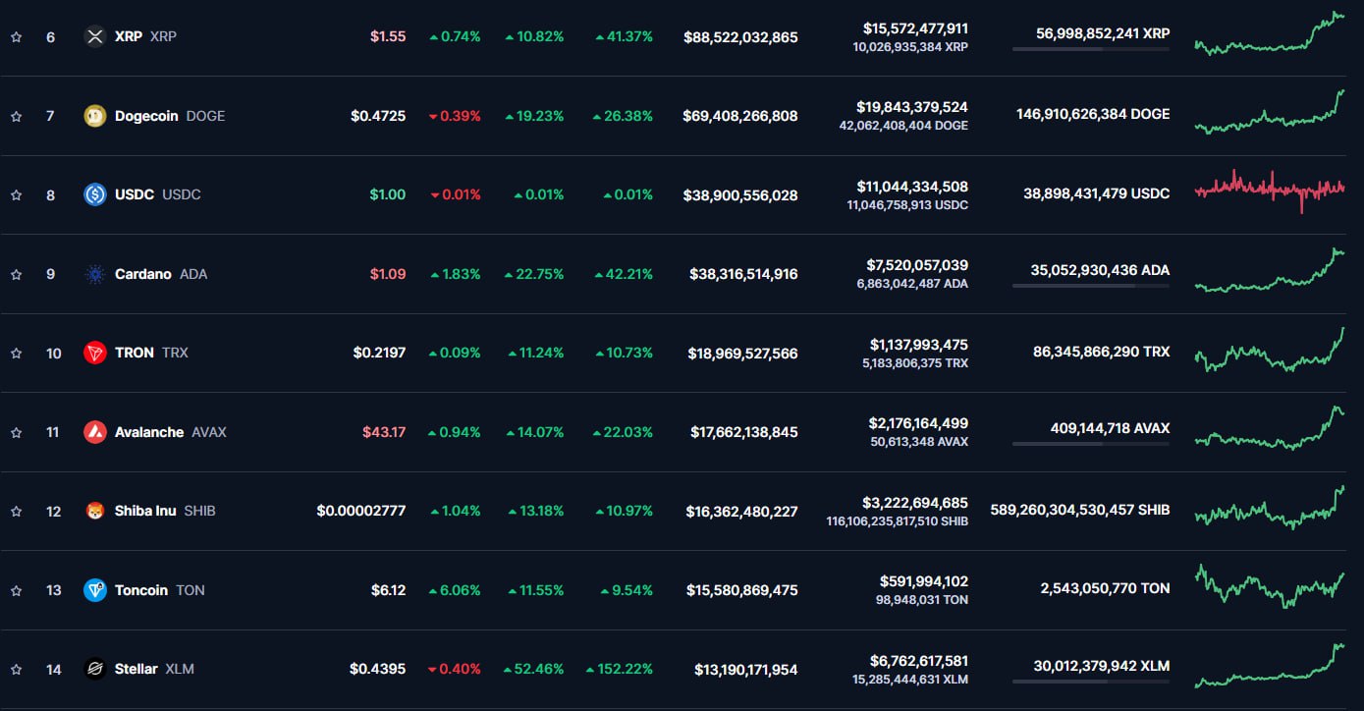
Task: Click Dogecoin volume $19,843,379,524
Action: pos(912,107)
